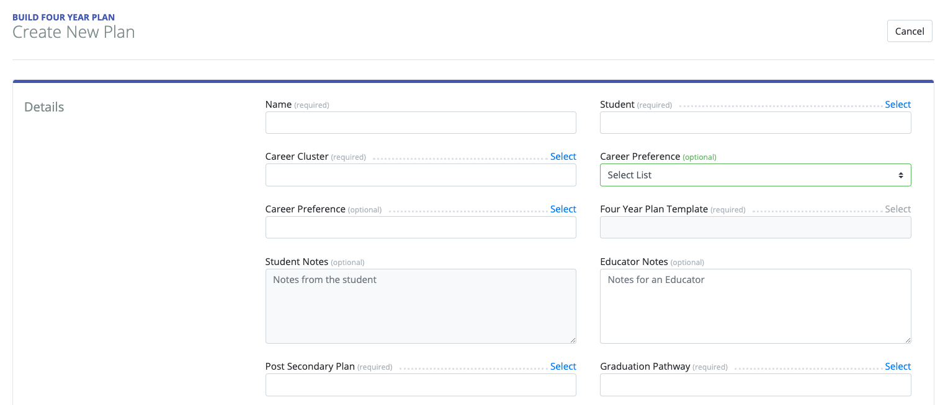Click the Cancel button

pyautogui.click(x=910, y=31)
